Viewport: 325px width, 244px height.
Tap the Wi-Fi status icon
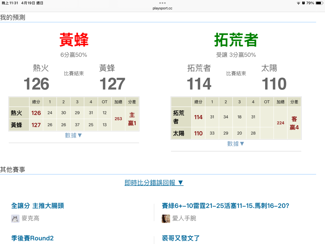point(298,3)
